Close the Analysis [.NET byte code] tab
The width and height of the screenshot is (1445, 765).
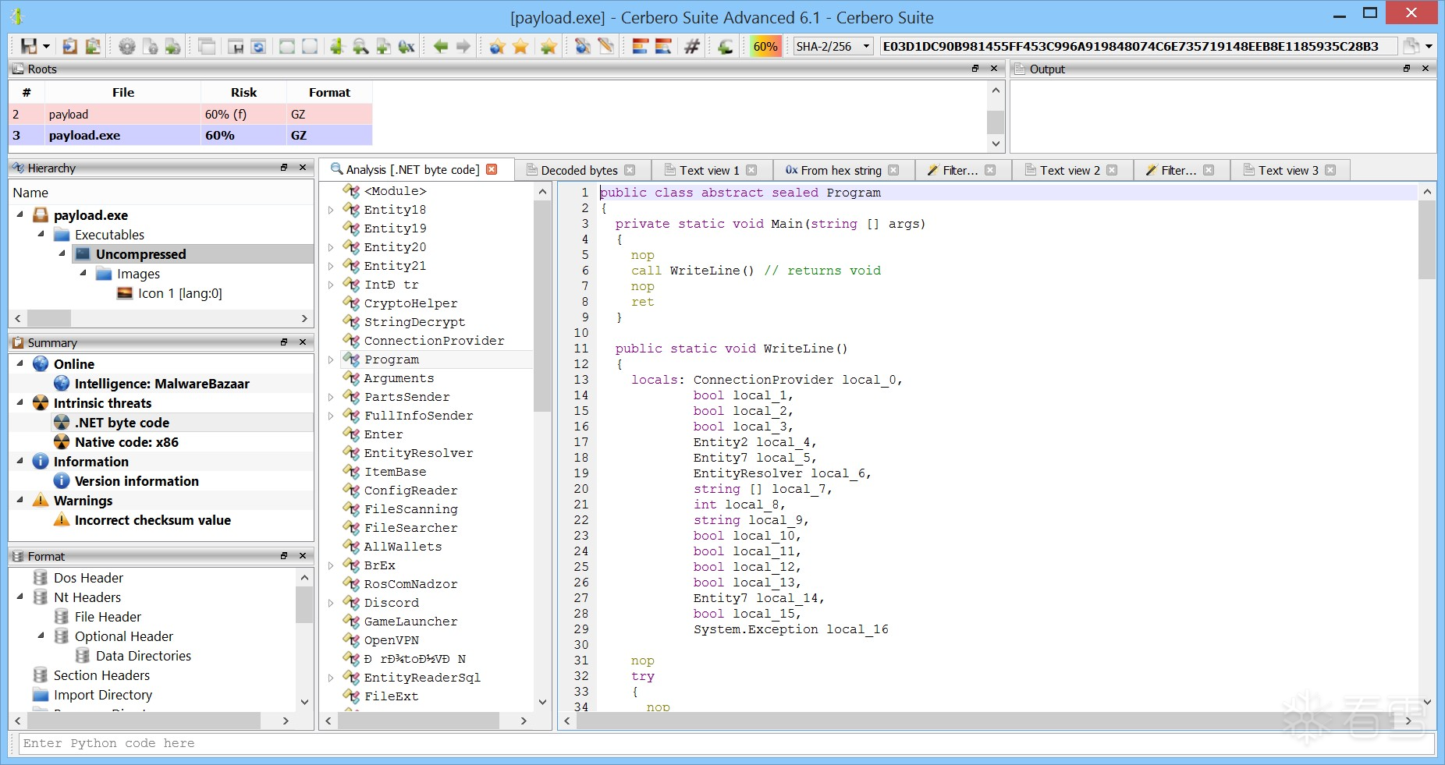pyautogui.click(x=492, y=169)
